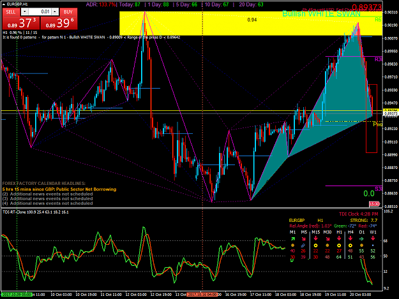Click the EURGBP,H1 chart title
399x299 pixels.
click(x=17, y=4)
